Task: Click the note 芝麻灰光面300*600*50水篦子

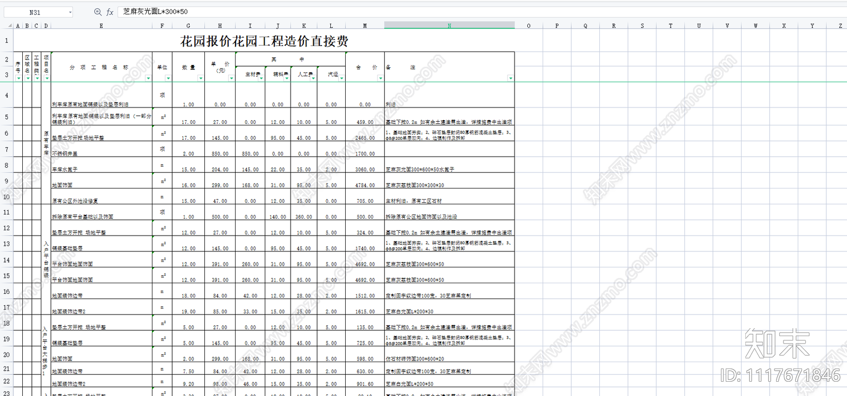Action: click(420, 169)
